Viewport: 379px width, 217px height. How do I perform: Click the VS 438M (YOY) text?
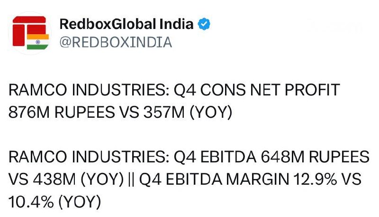point(66,179)
